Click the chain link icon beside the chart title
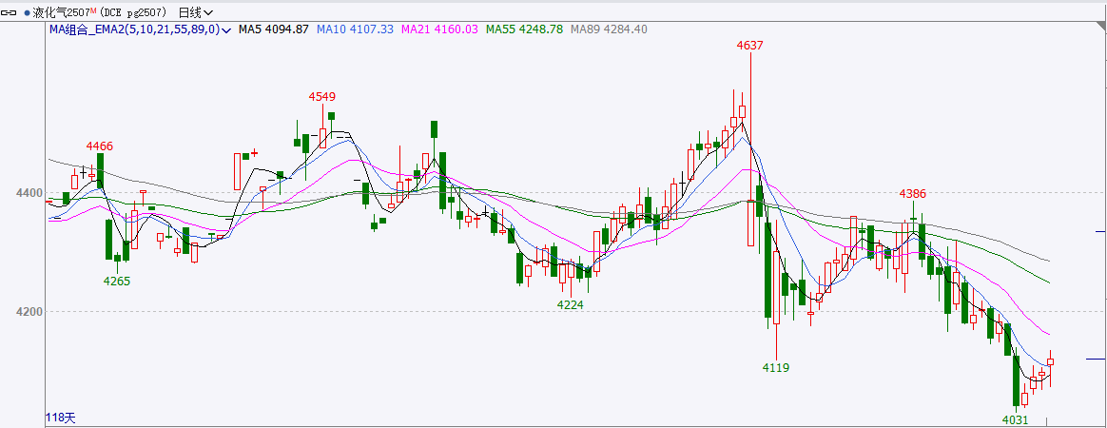This screenshot has height=428, width=1107. [10, 12]
